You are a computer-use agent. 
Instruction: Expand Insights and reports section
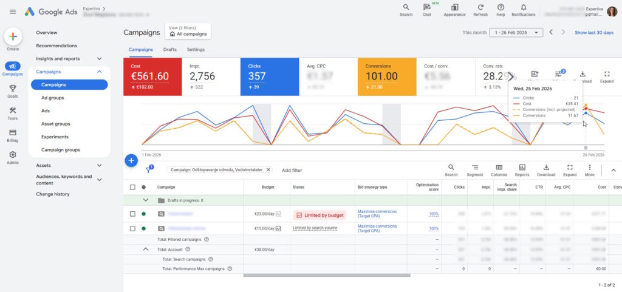click(100, 59)
